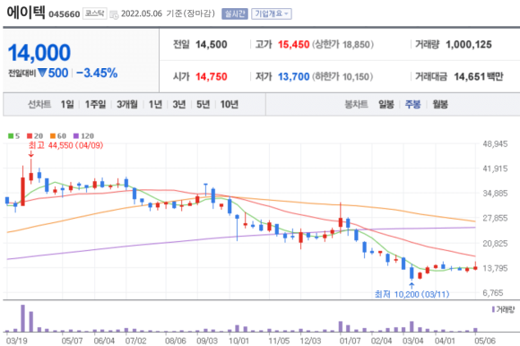
Task: Switch to 월봉 monthly candle chart
Action: pyautogui.click(x=440, y=104)
